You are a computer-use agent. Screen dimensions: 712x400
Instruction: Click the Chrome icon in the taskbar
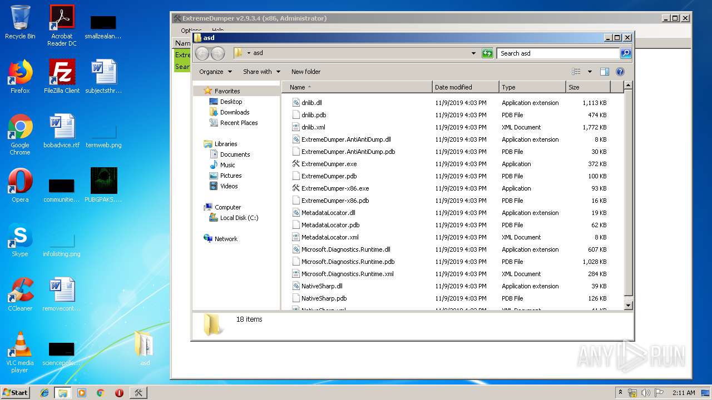(x=101, y=393)
